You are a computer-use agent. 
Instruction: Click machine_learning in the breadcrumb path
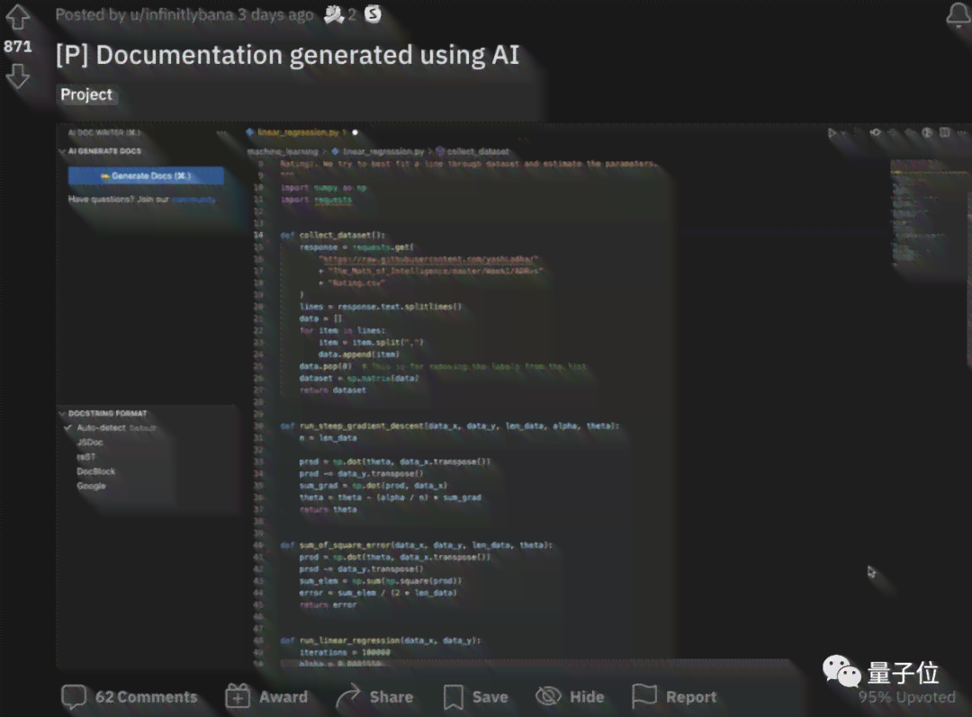283,152
